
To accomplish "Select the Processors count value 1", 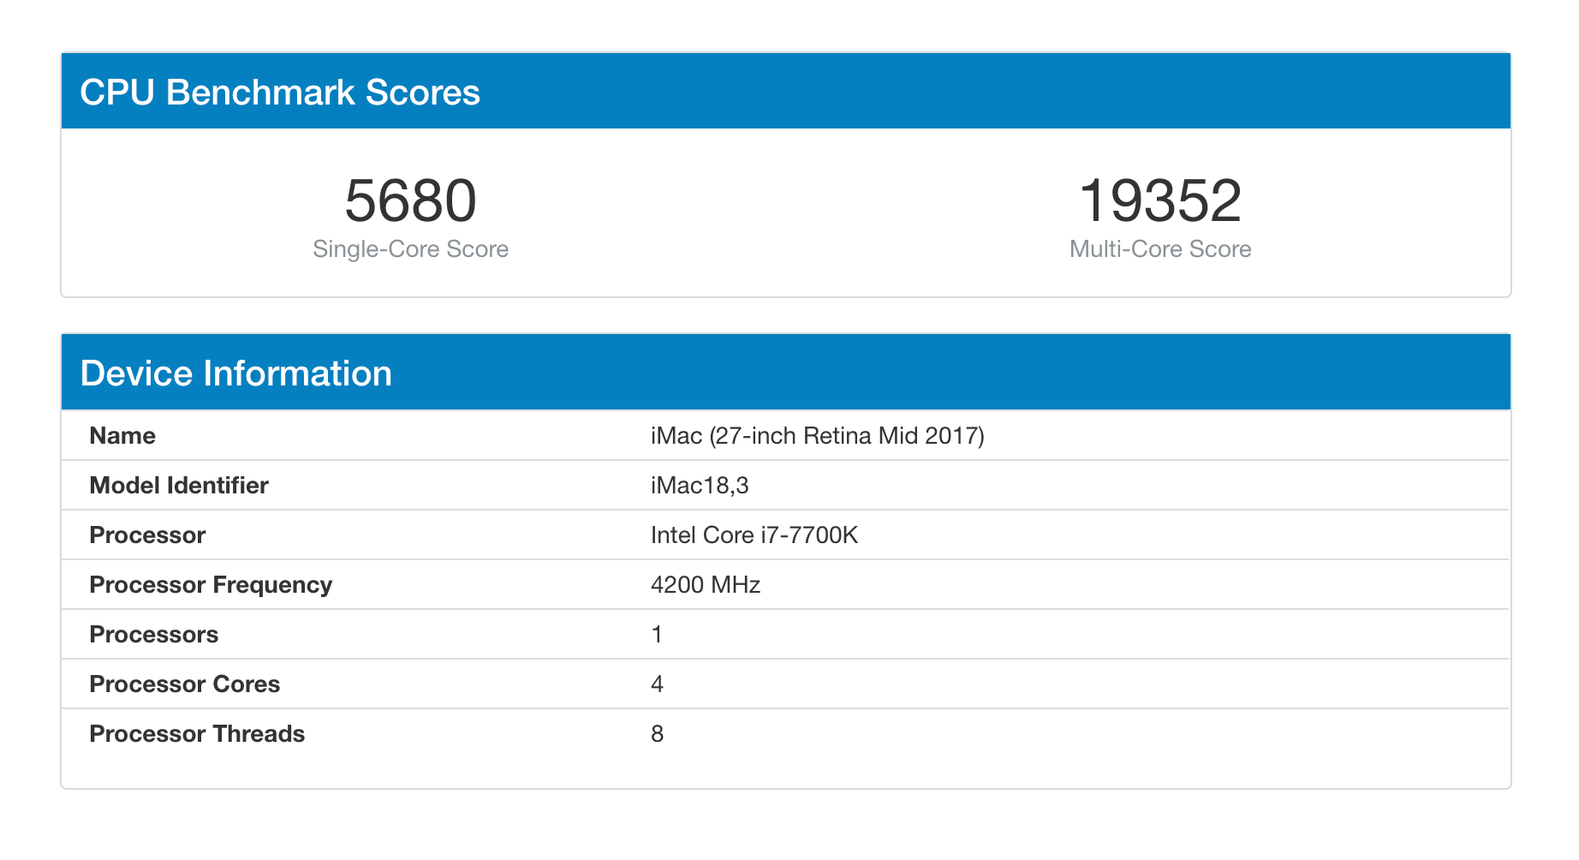I will [657, 635].
